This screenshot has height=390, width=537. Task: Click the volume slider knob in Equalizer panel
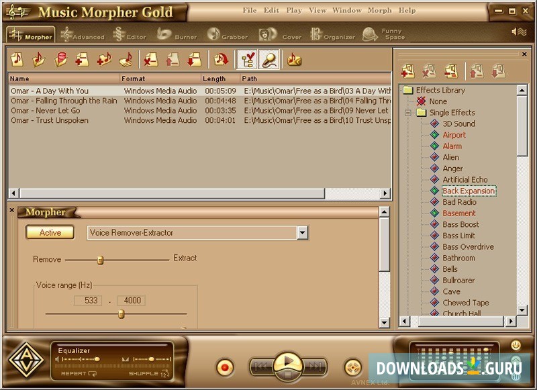click(97, 359)
